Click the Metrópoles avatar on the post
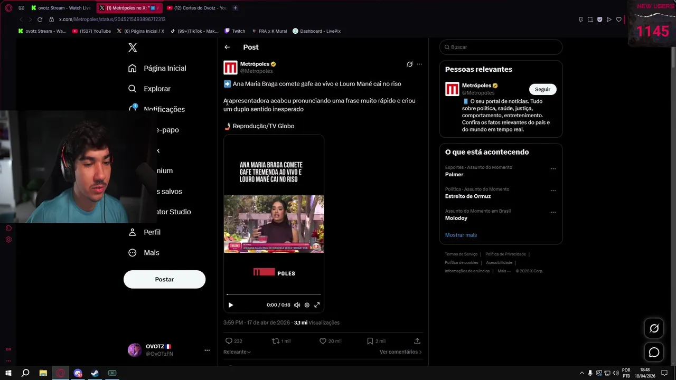 click(230, 68)
